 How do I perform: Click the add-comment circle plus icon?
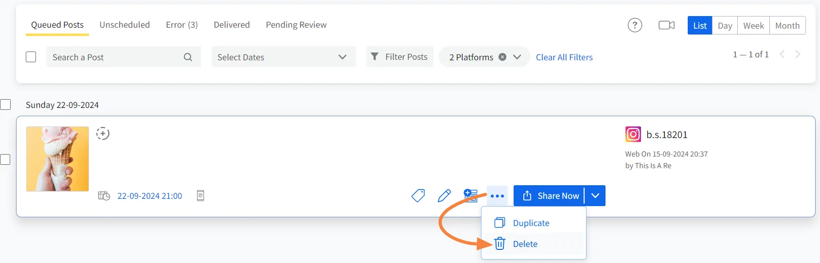point(103,133)
